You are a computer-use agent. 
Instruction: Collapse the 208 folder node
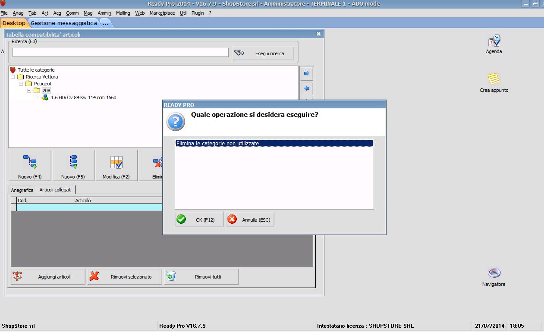(29, 91)
